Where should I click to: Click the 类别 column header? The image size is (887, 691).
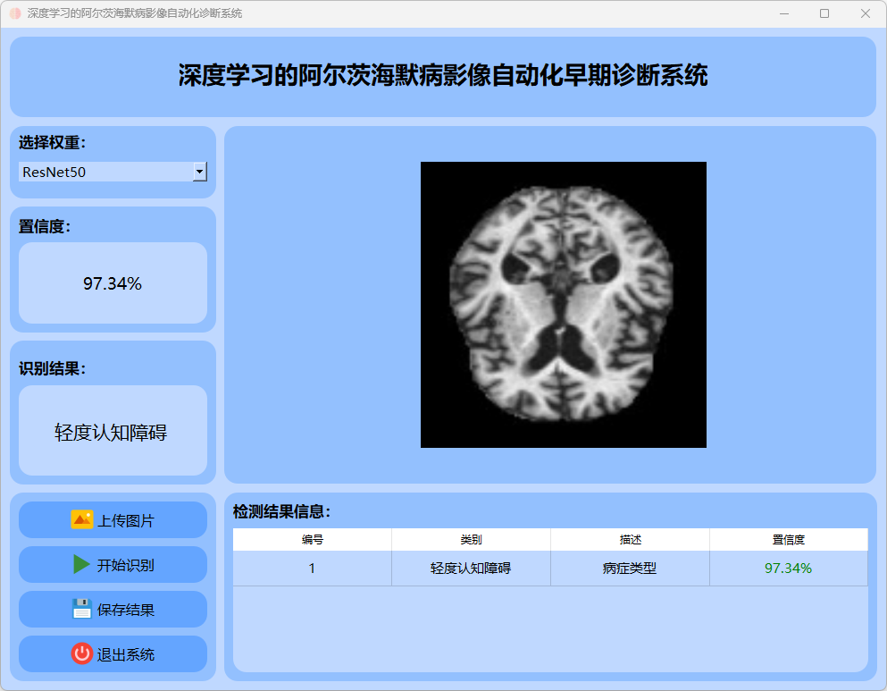[472, 539]
